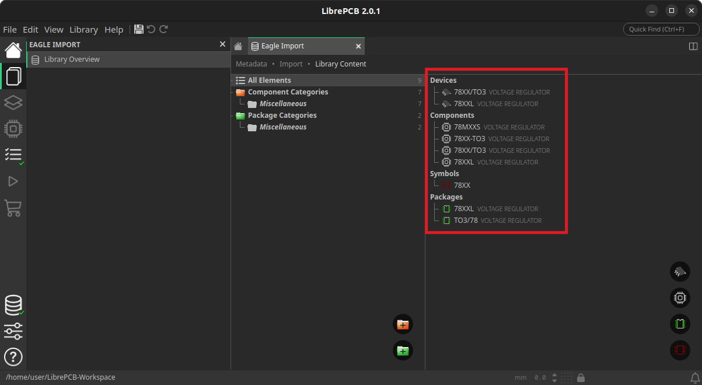Open the File menu

pos(10,29)
